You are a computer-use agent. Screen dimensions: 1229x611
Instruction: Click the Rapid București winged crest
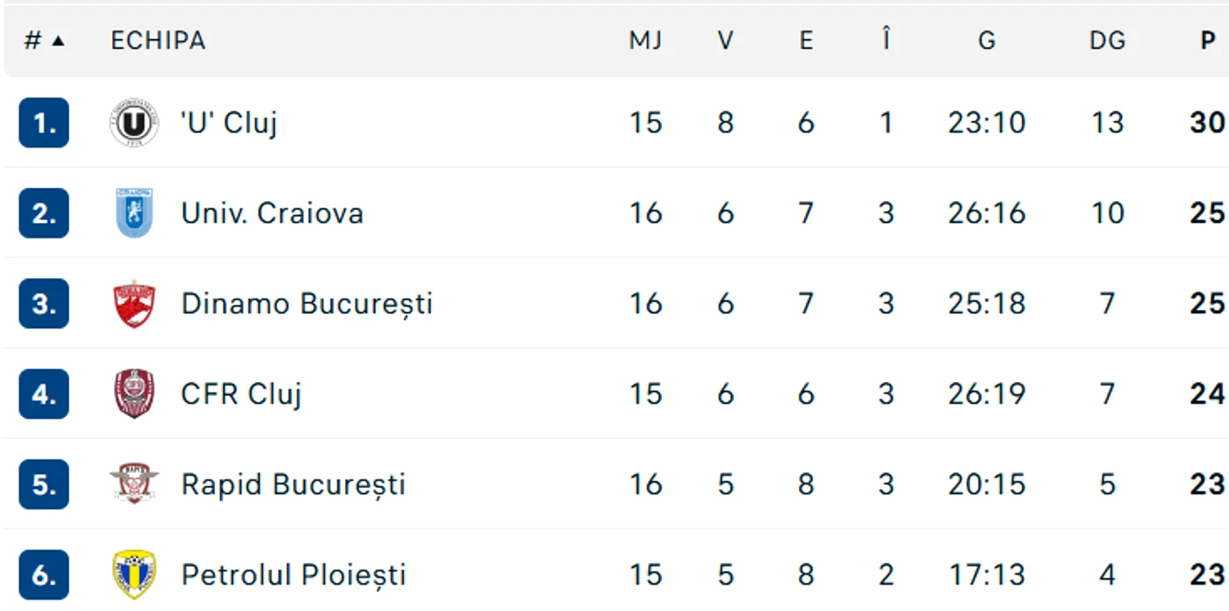pos(134,485)
